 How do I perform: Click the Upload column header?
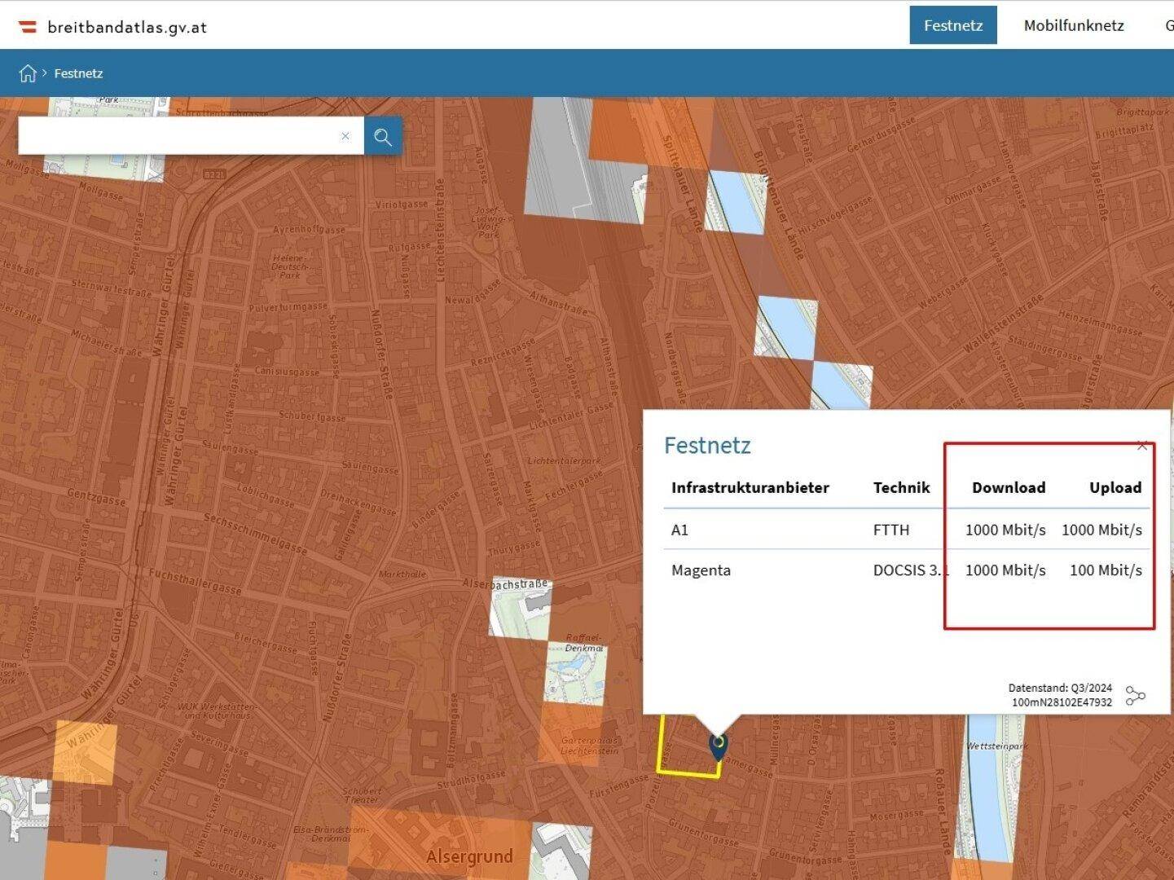(x=1115, y=487)
